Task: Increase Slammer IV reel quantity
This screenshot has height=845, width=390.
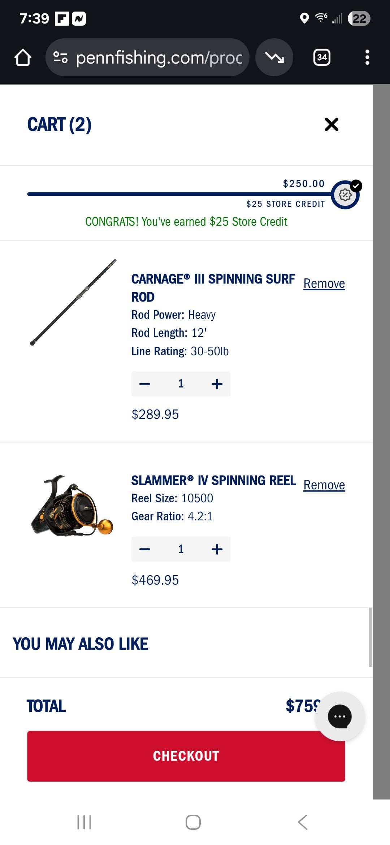Action: click(x=217, y=549)
